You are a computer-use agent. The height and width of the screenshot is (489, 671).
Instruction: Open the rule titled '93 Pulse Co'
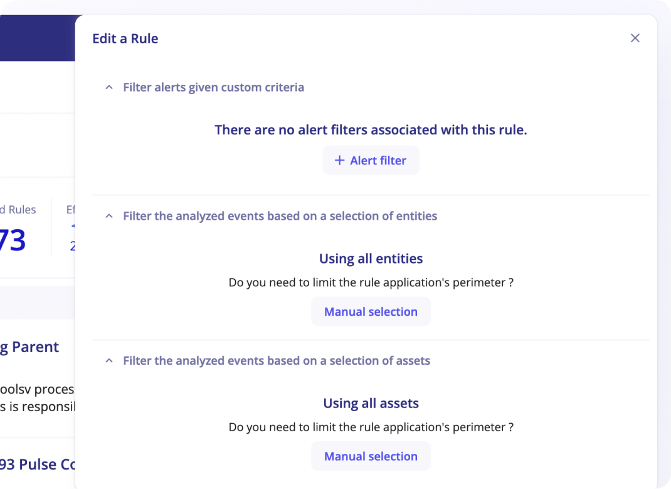click(x=38, y=465)
